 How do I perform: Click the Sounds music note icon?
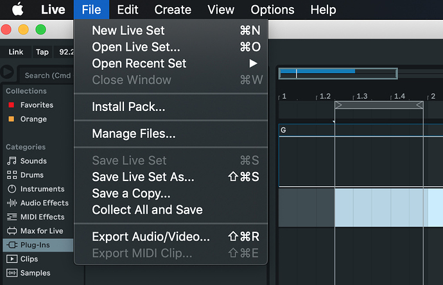coord(12,161)
